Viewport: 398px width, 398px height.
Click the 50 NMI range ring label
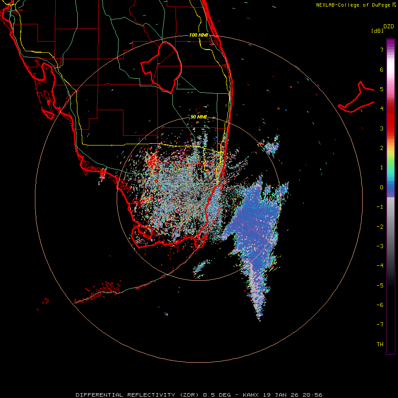point(199,117)
